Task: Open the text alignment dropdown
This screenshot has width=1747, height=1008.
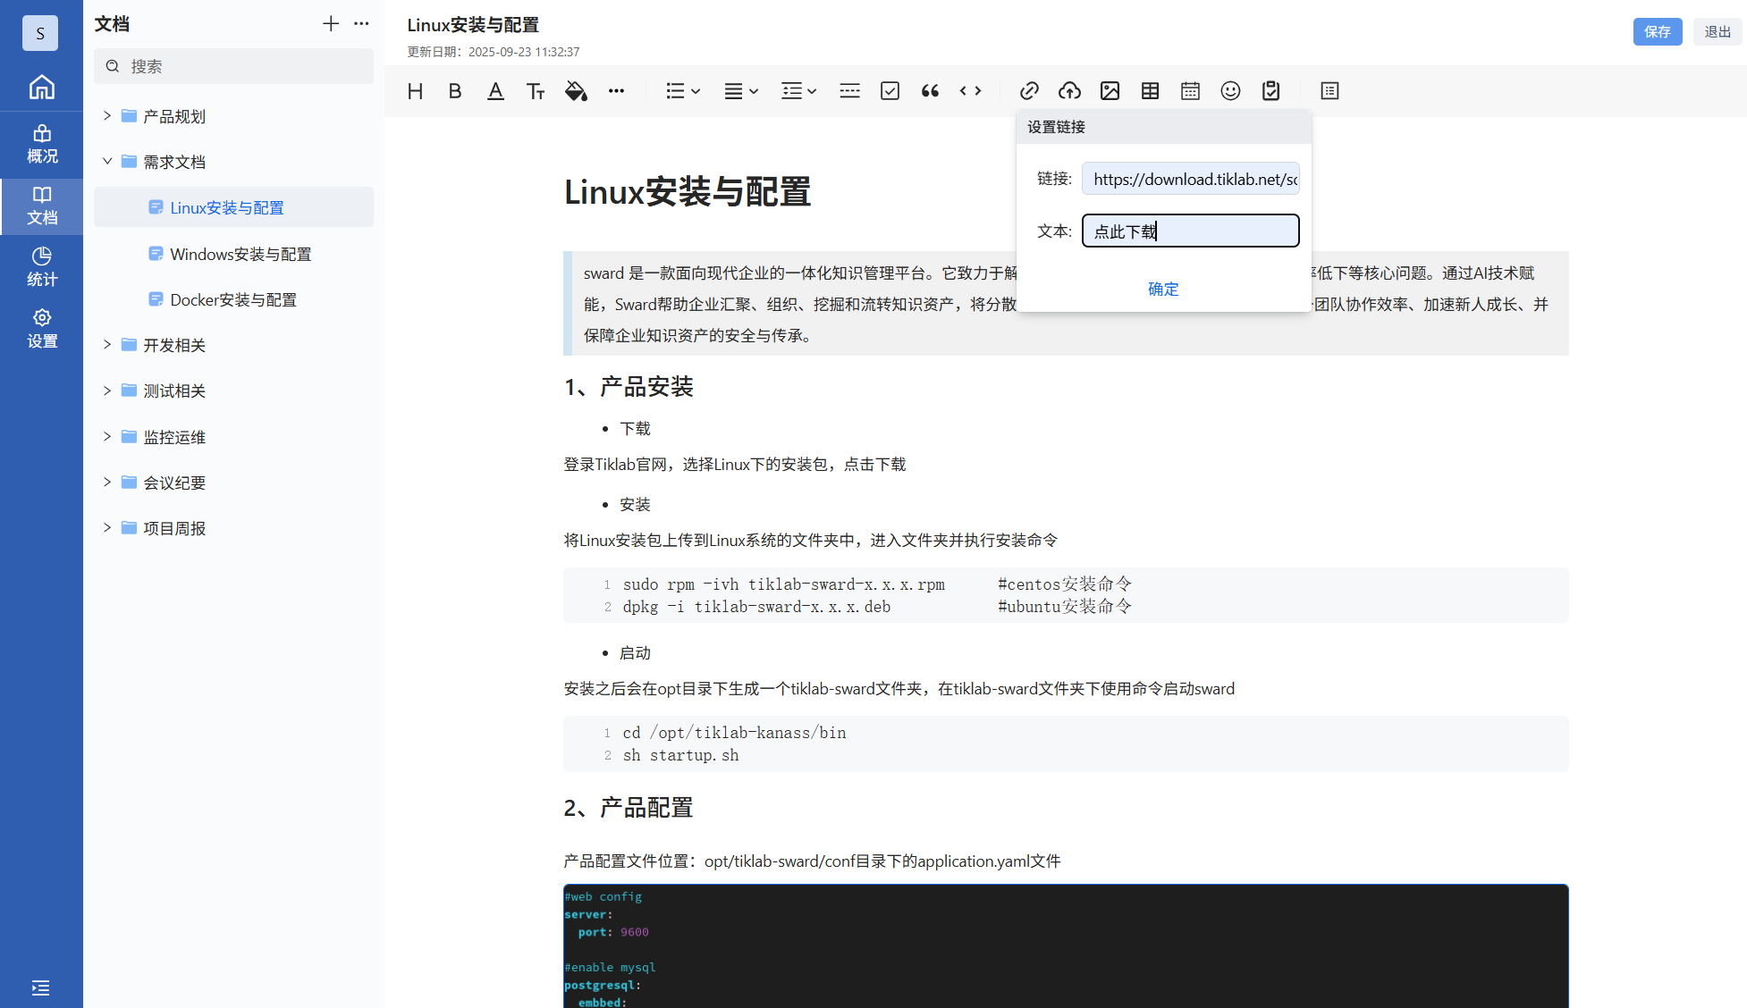Action: pos(741,91)
